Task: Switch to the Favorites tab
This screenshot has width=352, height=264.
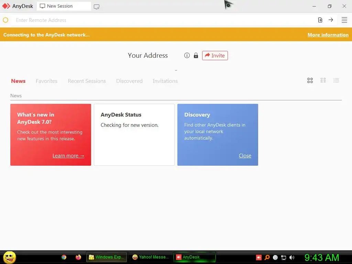Action: [x=46, y=81]
